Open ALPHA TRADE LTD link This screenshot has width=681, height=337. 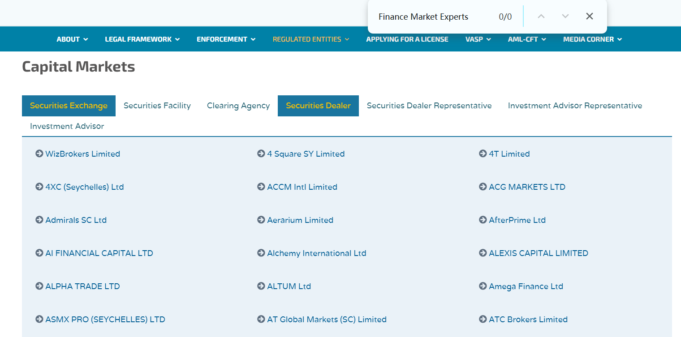coord(83,286)
